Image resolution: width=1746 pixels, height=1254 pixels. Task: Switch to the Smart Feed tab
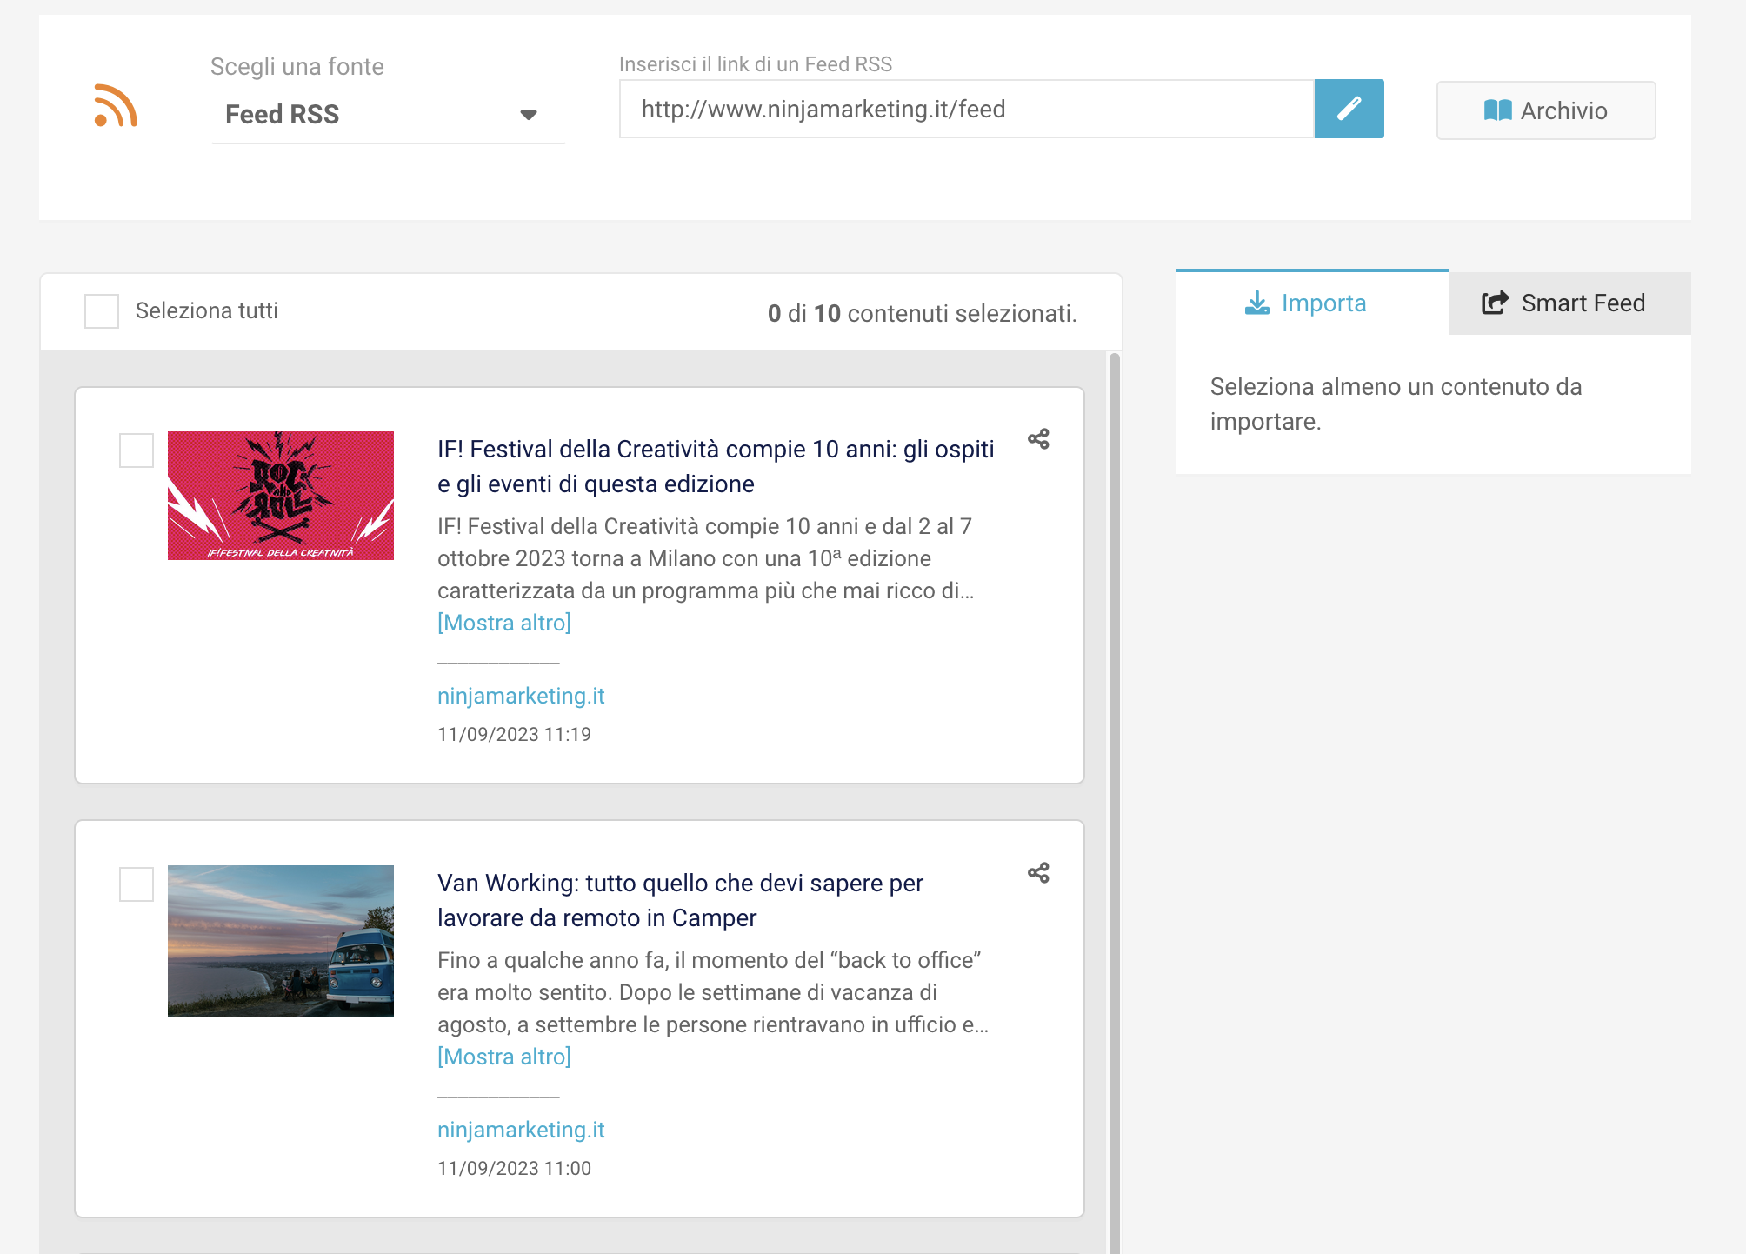[x=1569, y=303]
